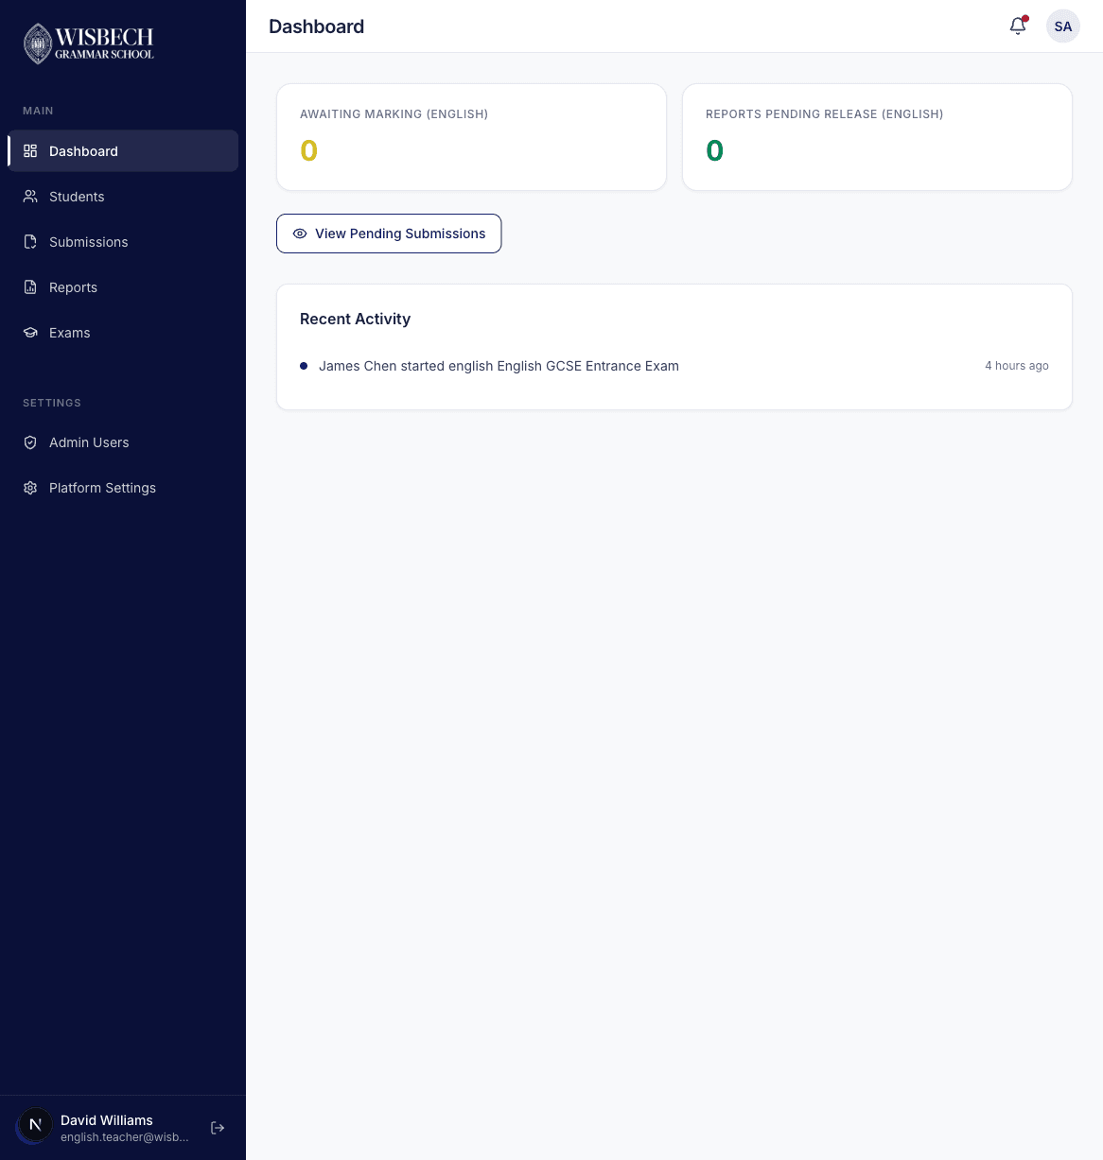Select the Exams graduation cap icon
The width and height of the screenshot is (1103, 1160).
30,332
